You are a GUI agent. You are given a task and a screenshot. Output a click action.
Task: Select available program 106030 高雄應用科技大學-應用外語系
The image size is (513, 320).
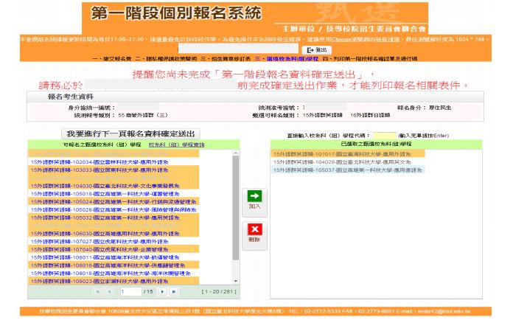click(x=114, y=234)
